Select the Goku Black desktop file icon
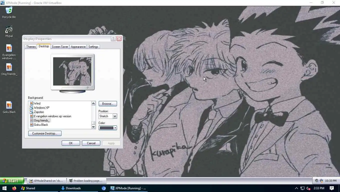Screen dimensions: 340x192 9,107
